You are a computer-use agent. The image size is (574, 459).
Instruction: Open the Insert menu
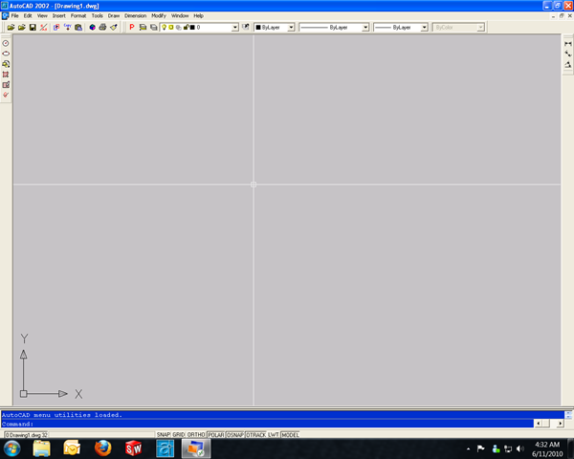[x=59, y=15]
